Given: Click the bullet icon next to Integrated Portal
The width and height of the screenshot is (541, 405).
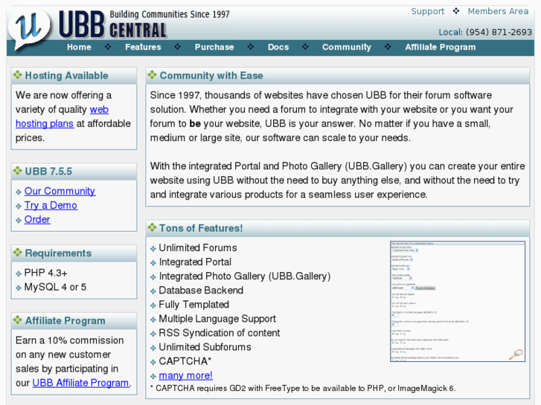Looking at the screenshot, I should point(153,263).
